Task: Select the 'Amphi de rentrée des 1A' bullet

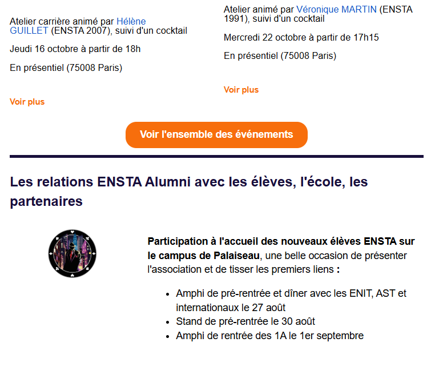Action: [269, 336]
